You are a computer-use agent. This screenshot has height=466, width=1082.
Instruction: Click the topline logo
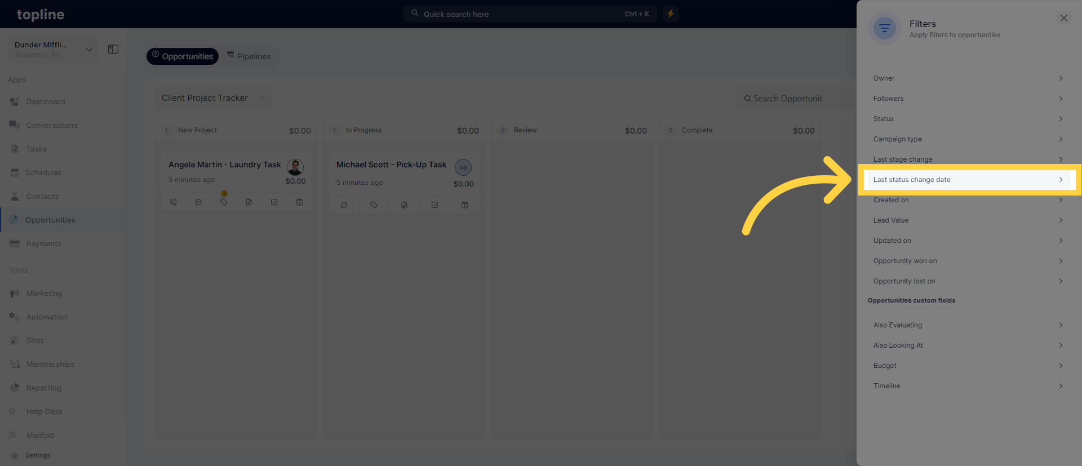click(x=41, y=15)
